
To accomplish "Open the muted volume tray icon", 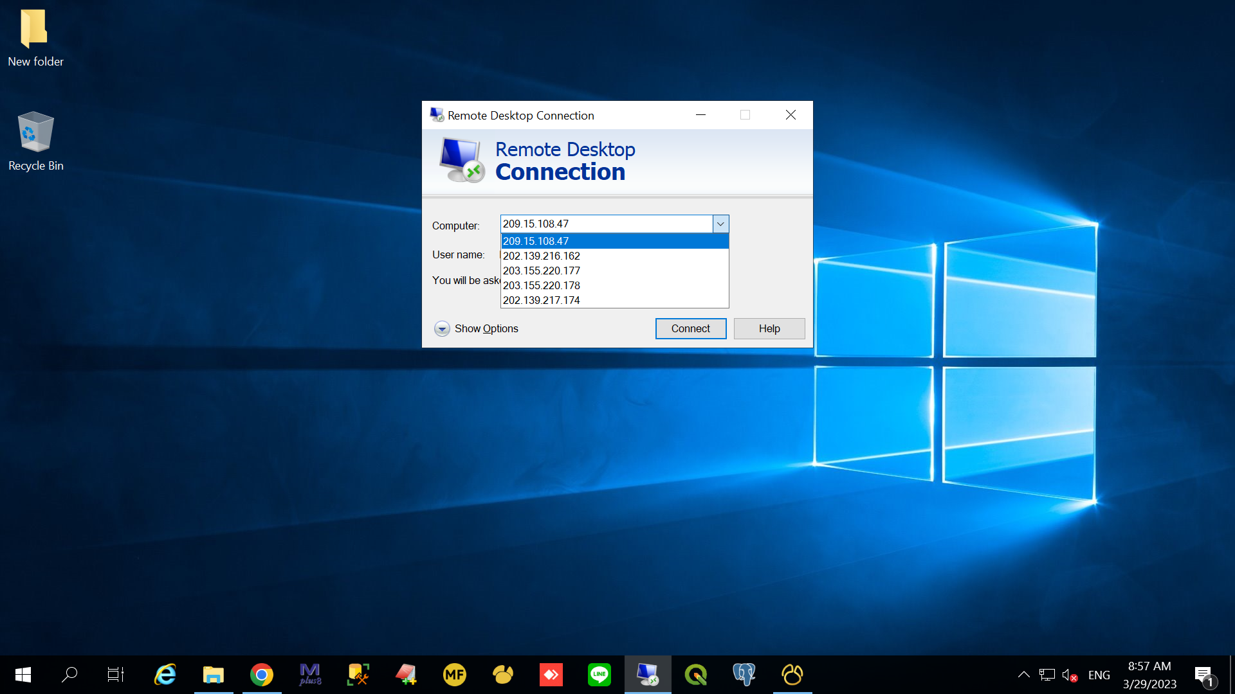I will [x=1070, y=675].
